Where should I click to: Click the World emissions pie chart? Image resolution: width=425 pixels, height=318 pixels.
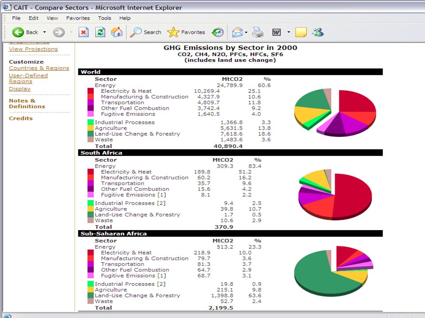pos(335,112)
